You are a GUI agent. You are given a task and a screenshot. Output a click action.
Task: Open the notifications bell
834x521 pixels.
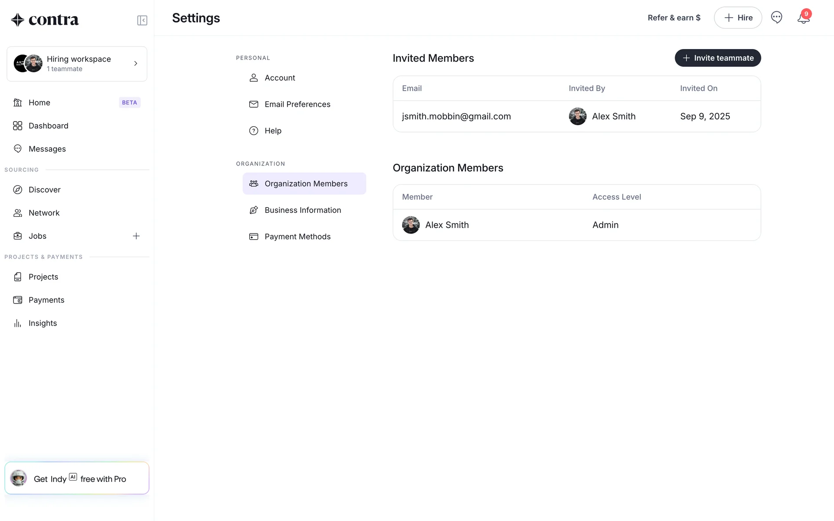point(803,18)
